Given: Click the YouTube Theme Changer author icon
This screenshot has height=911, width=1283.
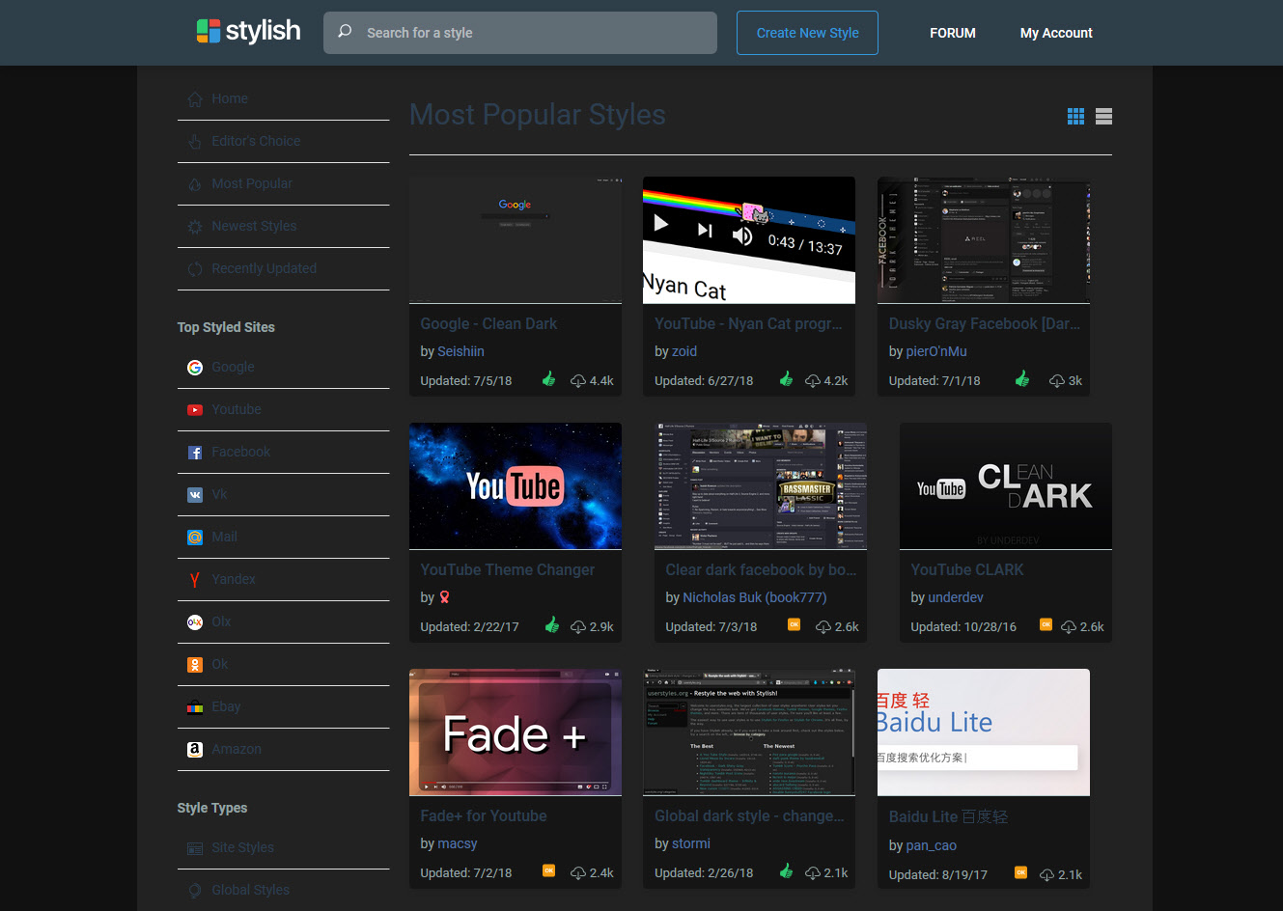Looking at the screenshot, I should coord(445,597).
